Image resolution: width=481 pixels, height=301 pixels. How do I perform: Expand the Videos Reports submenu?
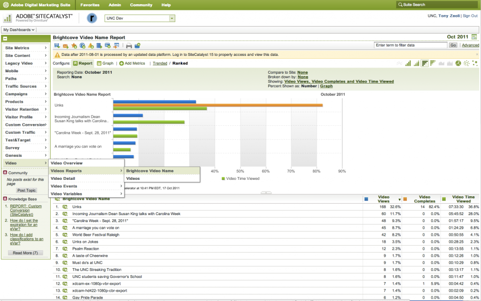pos(86,171)
